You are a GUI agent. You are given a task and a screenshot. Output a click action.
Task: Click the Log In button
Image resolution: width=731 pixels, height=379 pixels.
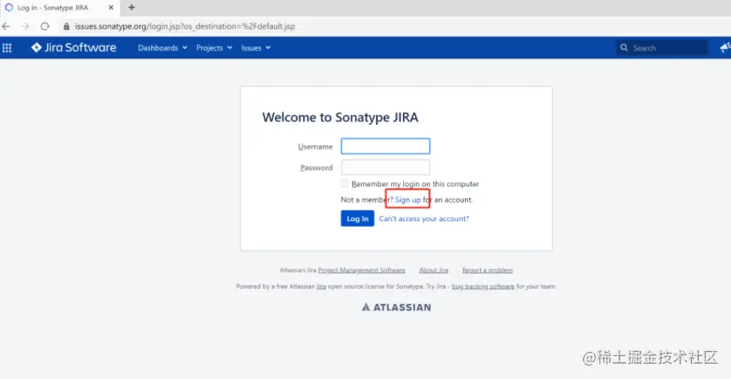pos(357,219)
